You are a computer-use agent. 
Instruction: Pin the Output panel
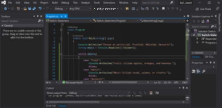(x=183, y=88)
